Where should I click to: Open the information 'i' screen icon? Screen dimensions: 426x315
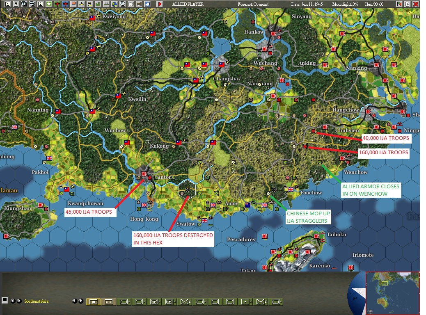[41, 4]
